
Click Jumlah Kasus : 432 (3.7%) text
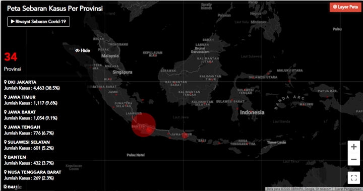[x=29, y=163]
